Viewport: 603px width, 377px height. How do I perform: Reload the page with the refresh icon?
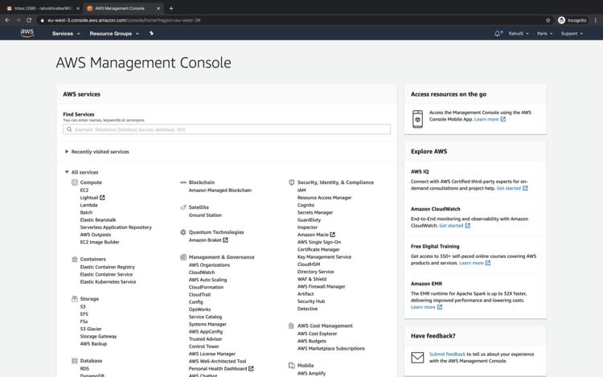(x=29, y=20)
